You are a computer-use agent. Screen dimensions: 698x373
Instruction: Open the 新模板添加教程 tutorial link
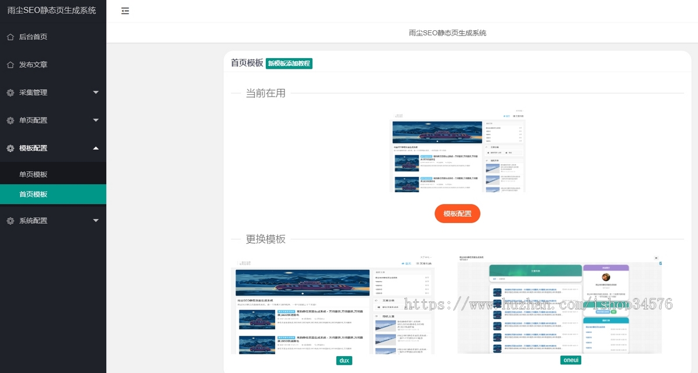(x=289, y=63)
